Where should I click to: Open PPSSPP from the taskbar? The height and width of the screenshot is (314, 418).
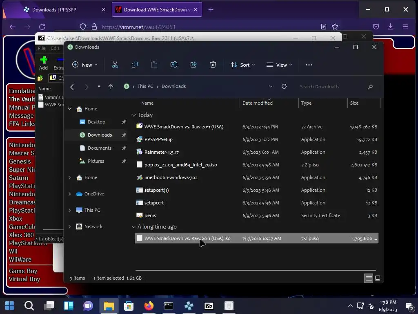coord(189,306)
